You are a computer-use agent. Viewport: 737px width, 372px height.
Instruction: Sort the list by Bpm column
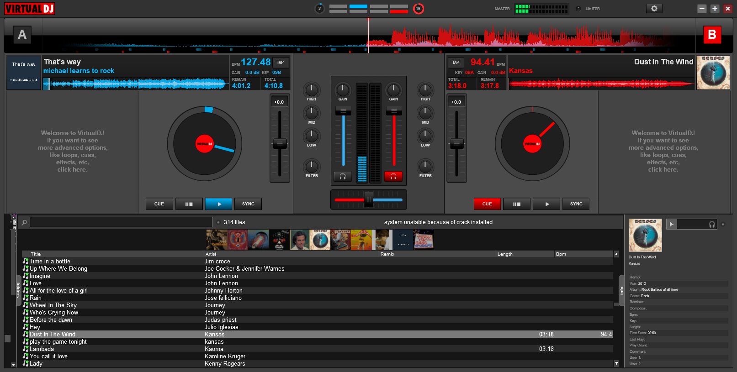(583, 254)
